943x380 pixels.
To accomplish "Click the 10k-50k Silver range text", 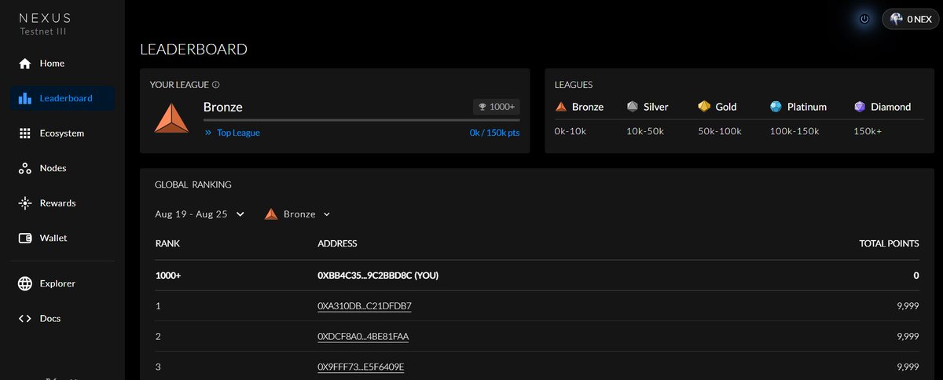I will [646, 131].
